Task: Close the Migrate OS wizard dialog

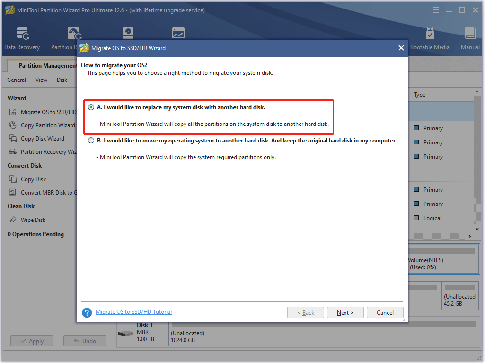Action: (x=401, y=48)
